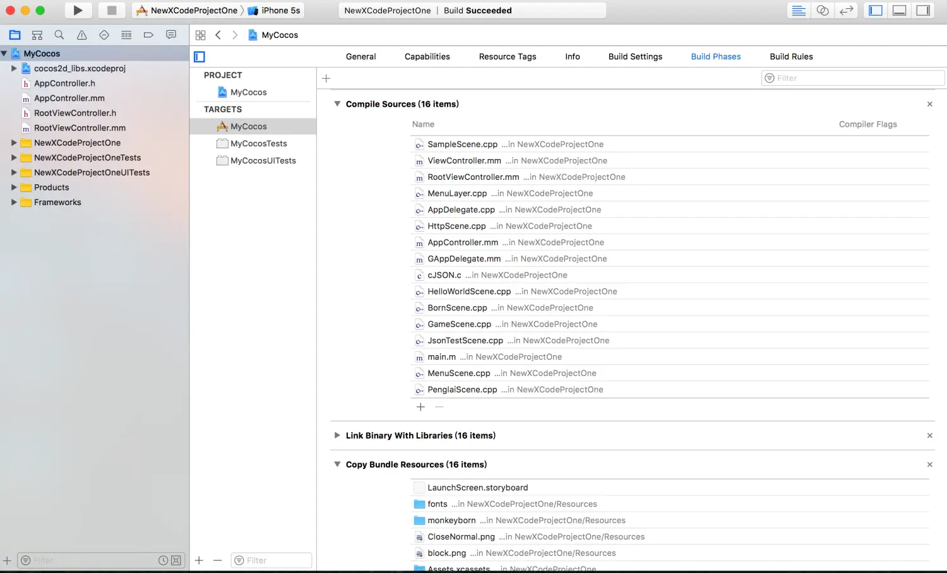Go back in editor history
Image resolution: width=947 pixels, height=573 pixels.
click(x=218, y=35)
